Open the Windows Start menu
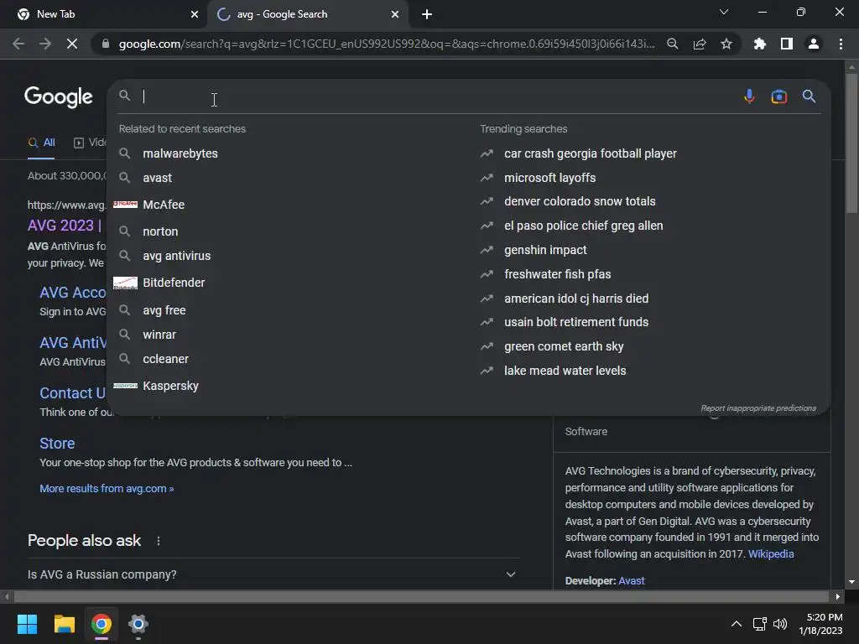Viewport: 859px width, 644px height. [27, 624]
